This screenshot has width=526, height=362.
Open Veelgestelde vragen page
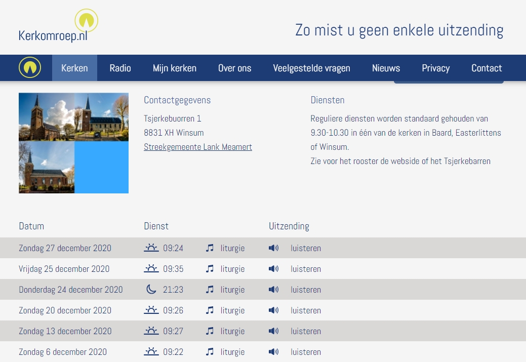click(x=311, y=68)
